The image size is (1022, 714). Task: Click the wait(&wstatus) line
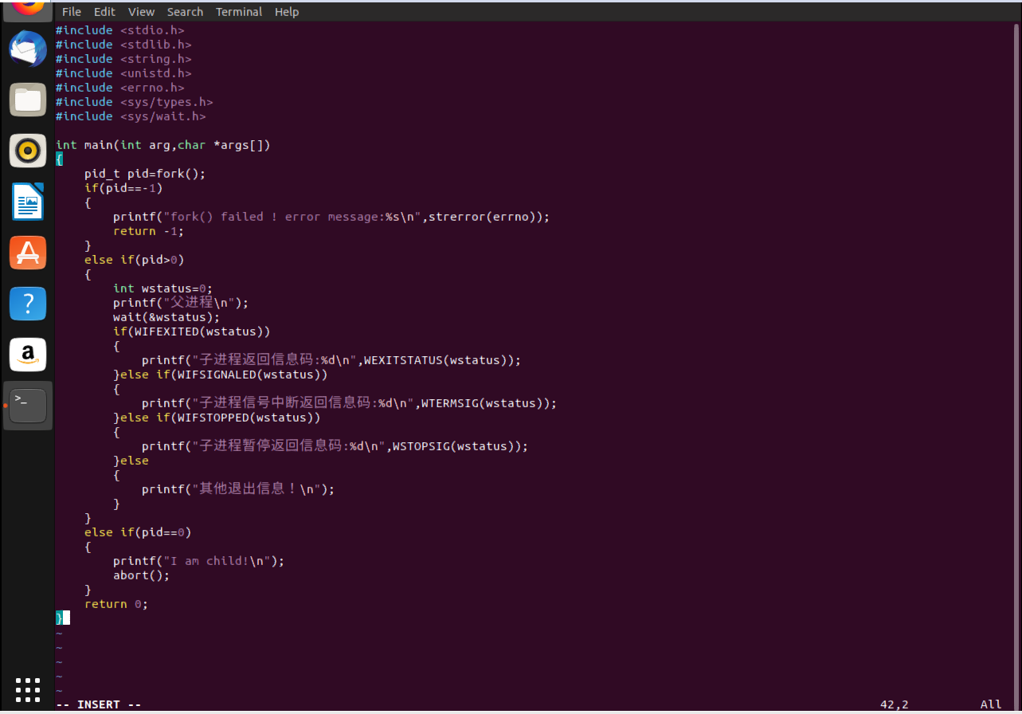click(166, 317)
